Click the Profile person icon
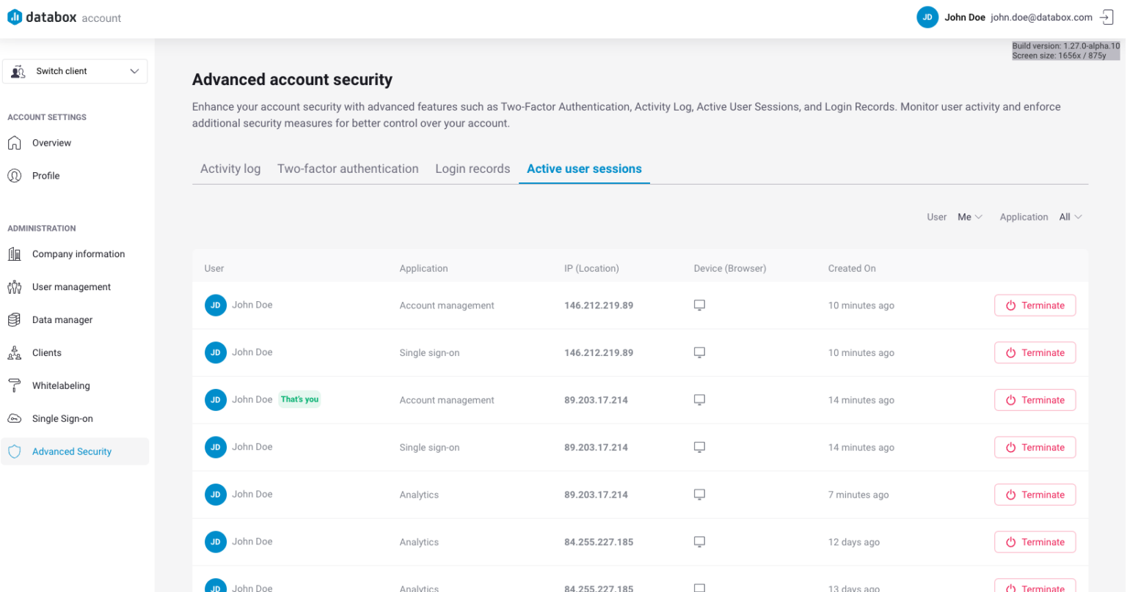This screenshot has height=592, width=1127. pos(14,176)
